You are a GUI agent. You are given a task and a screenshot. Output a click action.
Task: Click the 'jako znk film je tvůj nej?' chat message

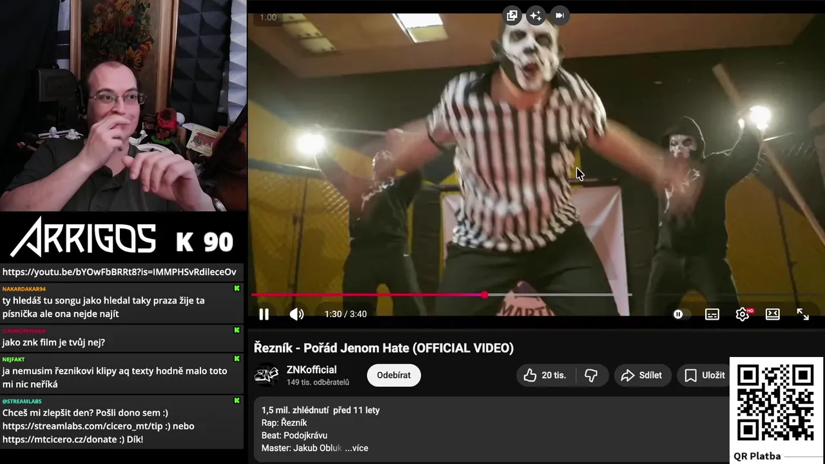coord(53,342)
